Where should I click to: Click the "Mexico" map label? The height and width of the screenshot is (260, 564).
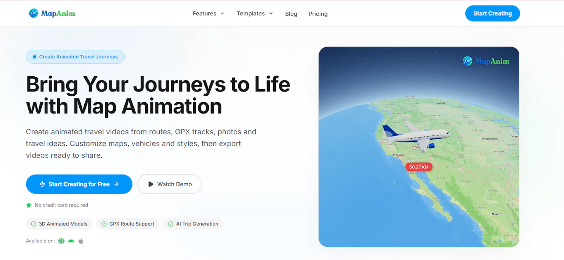[x=496, y=214]
